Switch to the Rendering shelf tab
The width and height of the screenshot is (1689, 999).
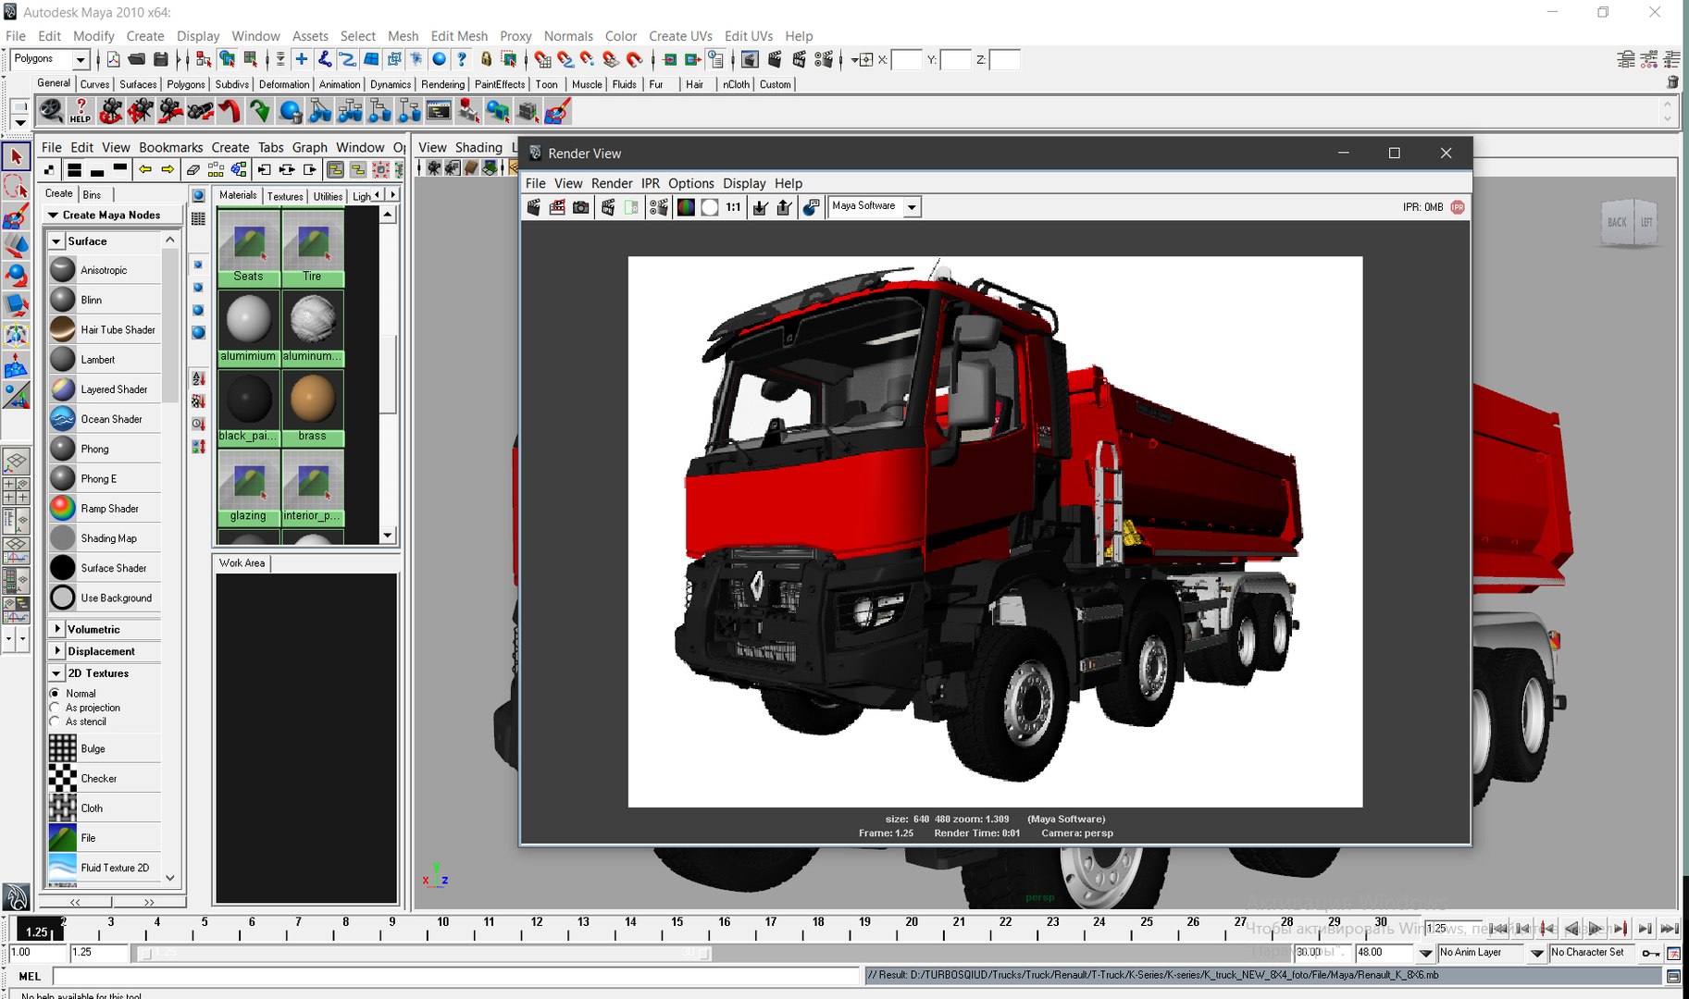442,84
